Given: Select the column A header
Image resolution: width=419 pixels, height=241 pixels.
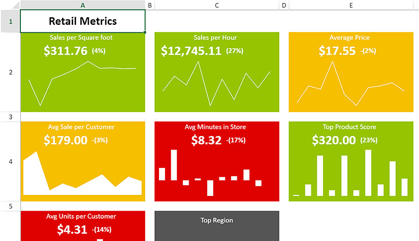Looking at the screenshot, I should (x=83, y=5).
